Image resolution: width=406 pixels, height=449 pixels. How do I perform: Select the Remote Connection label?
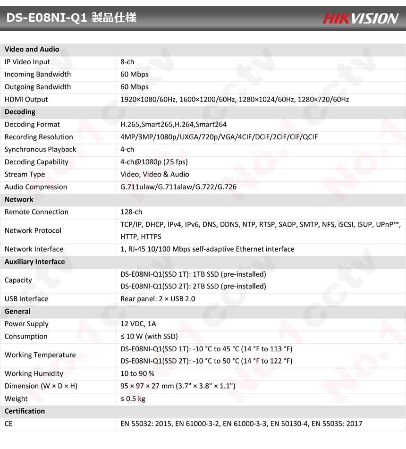36,212
